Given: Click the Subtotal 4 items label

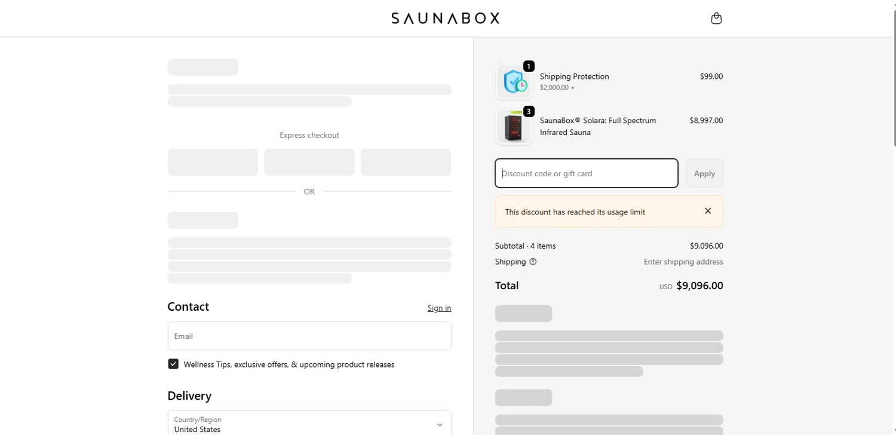Looking at the screenshot, I should pyautogui.click(x=526, y=246).
